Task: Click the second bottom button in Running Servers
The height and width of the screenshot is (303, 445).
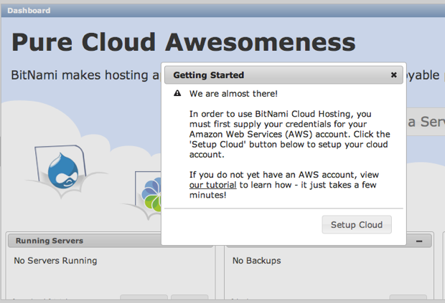Action: pyautogui.click(x=189, y=299)
